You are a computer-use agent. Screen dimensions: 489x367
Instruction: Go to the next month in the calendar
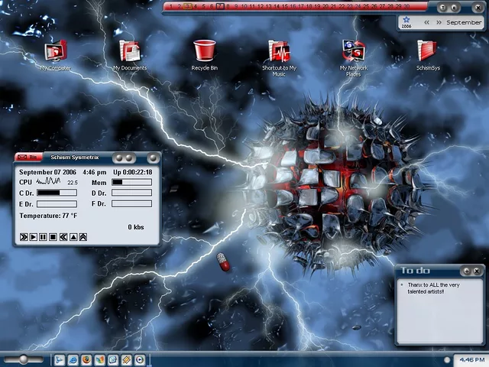coord(439,22)
